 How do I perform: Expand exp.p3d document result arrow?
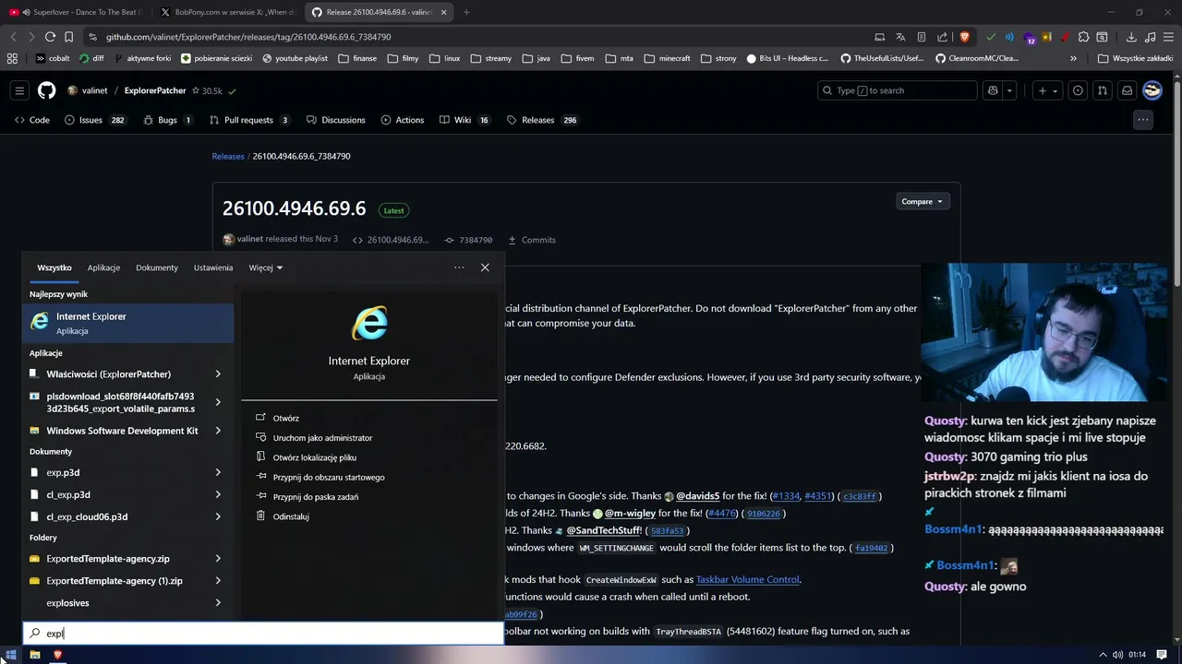[x=218, y=472]
